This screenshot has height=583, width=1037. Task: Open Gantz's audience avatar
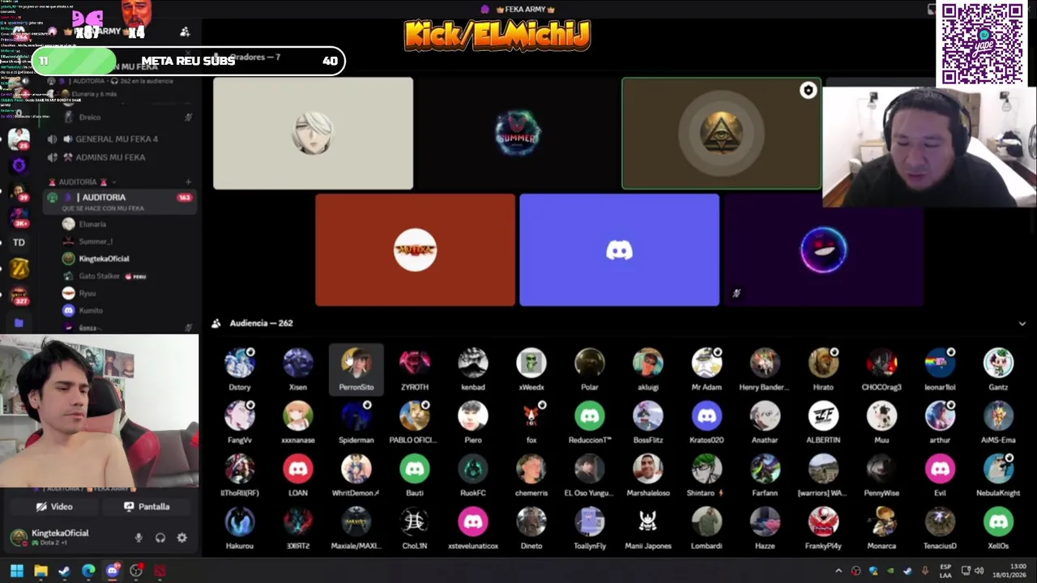[998, 364]
